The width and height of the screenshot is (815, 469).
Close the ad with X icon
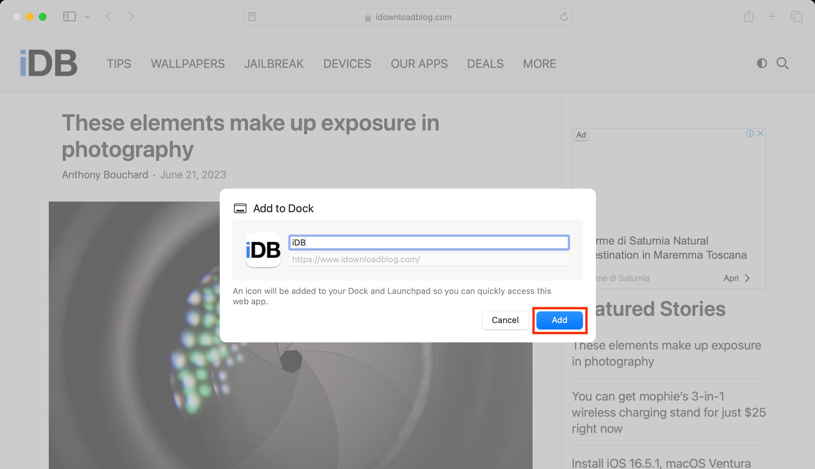pyautogui.click(x=760, y=133)
